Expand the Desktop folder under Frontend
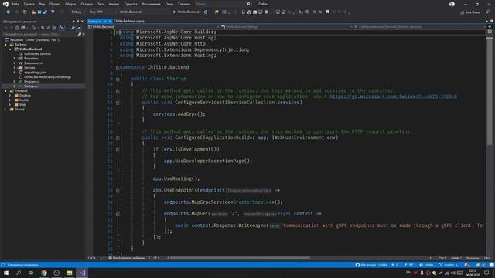 [10, 96]
